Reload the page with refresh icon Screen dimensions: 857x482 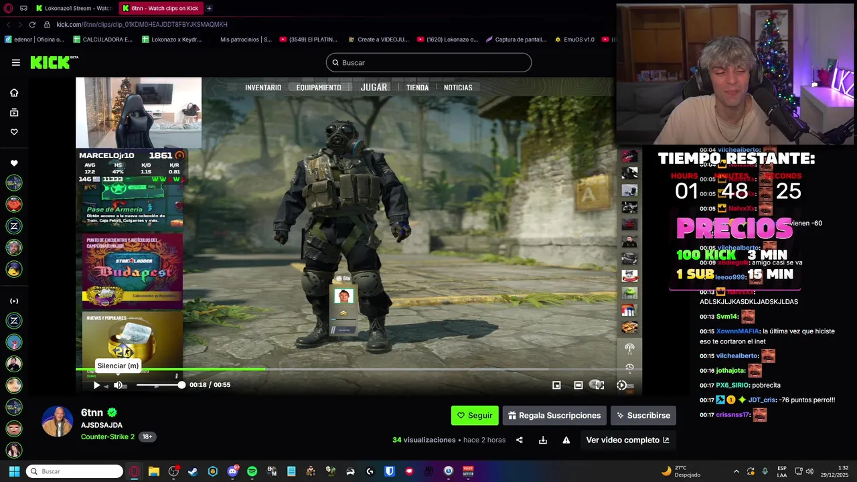tap(32, 24)
